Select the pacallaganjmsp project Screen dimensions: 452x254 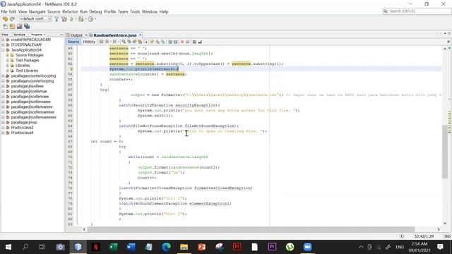(x=24, y=122)
